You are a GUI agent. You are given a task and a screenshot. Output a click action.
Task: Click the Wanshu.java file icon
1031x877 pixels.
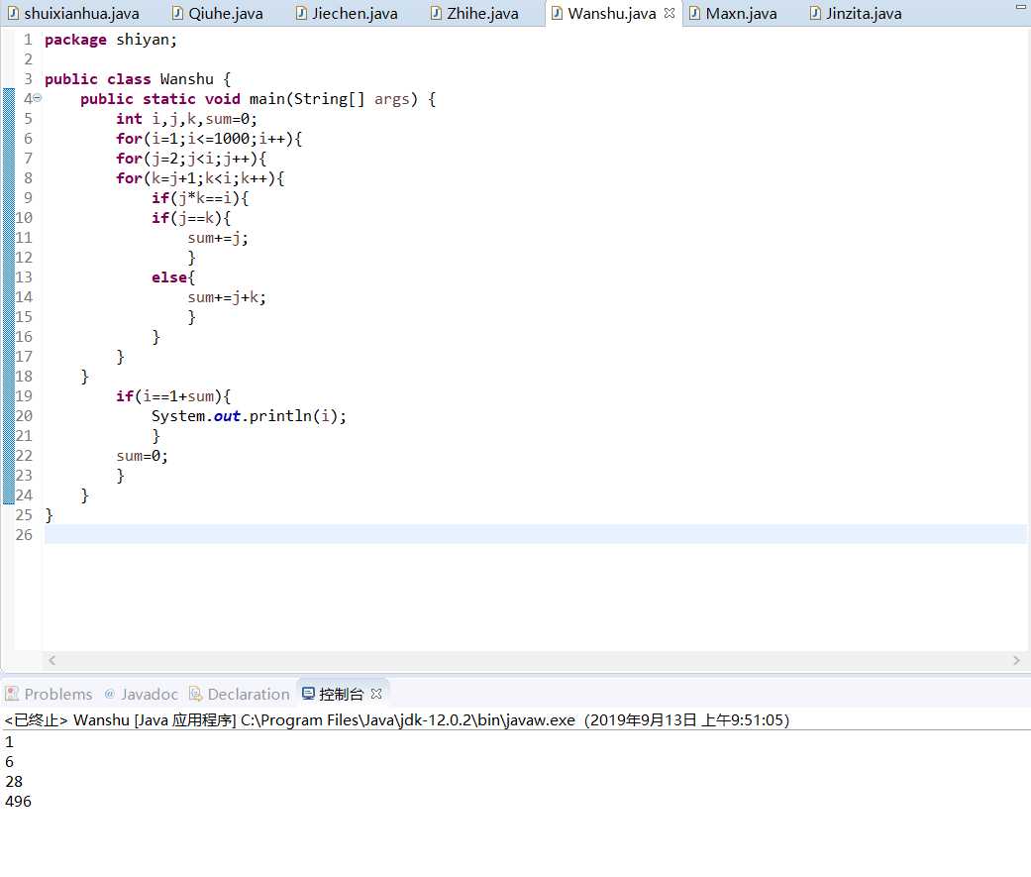pyautogui.click(x=557, y=13)
